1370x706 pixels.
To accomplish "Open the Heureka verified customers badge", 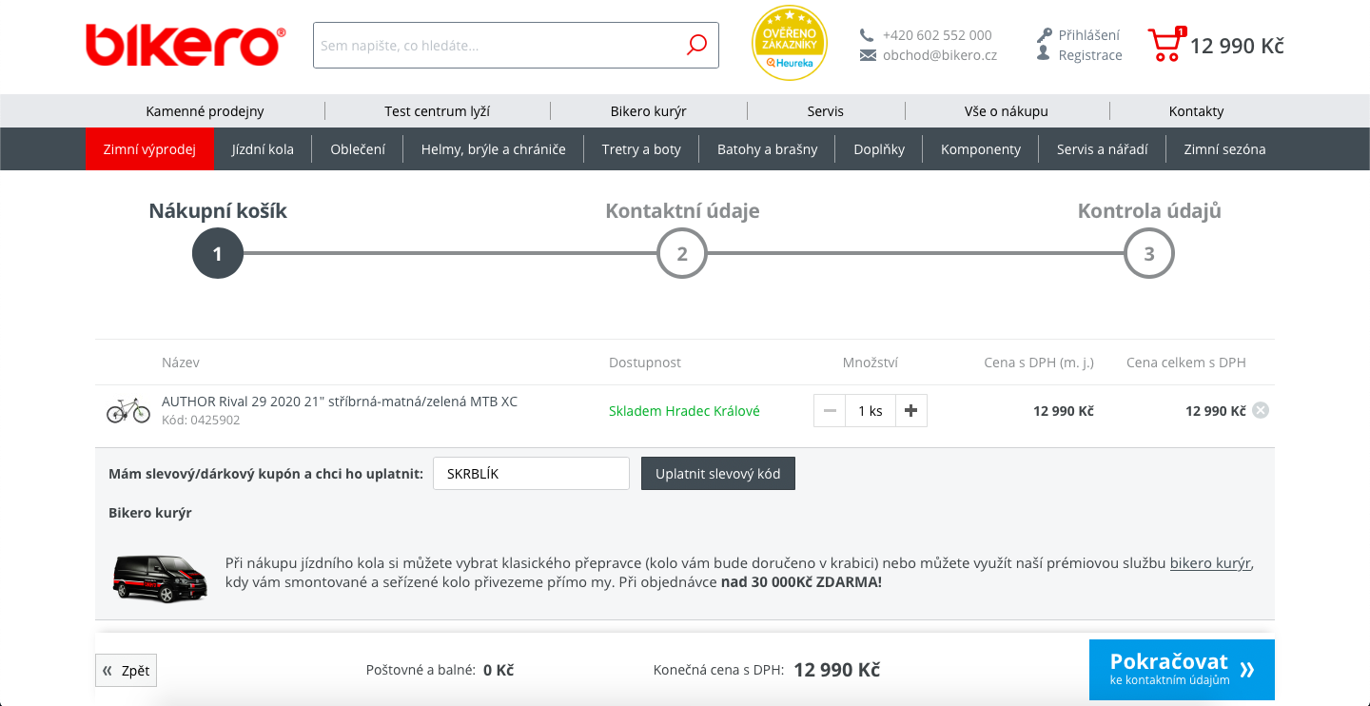I will pos(790,44).
